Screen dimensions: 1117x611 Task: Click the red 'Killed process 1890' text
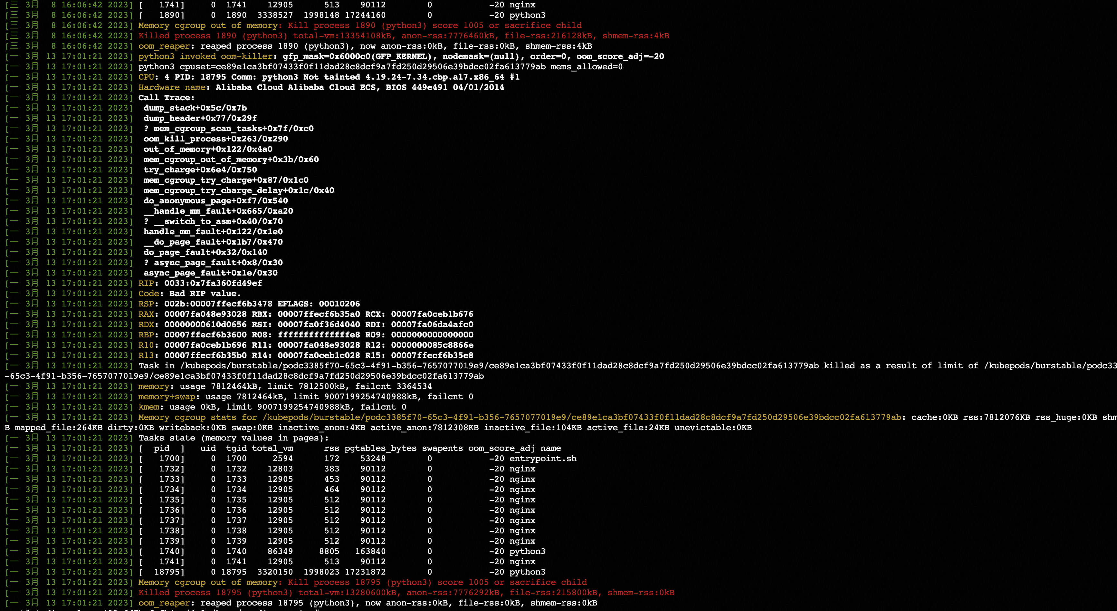[x=187, y=35]
